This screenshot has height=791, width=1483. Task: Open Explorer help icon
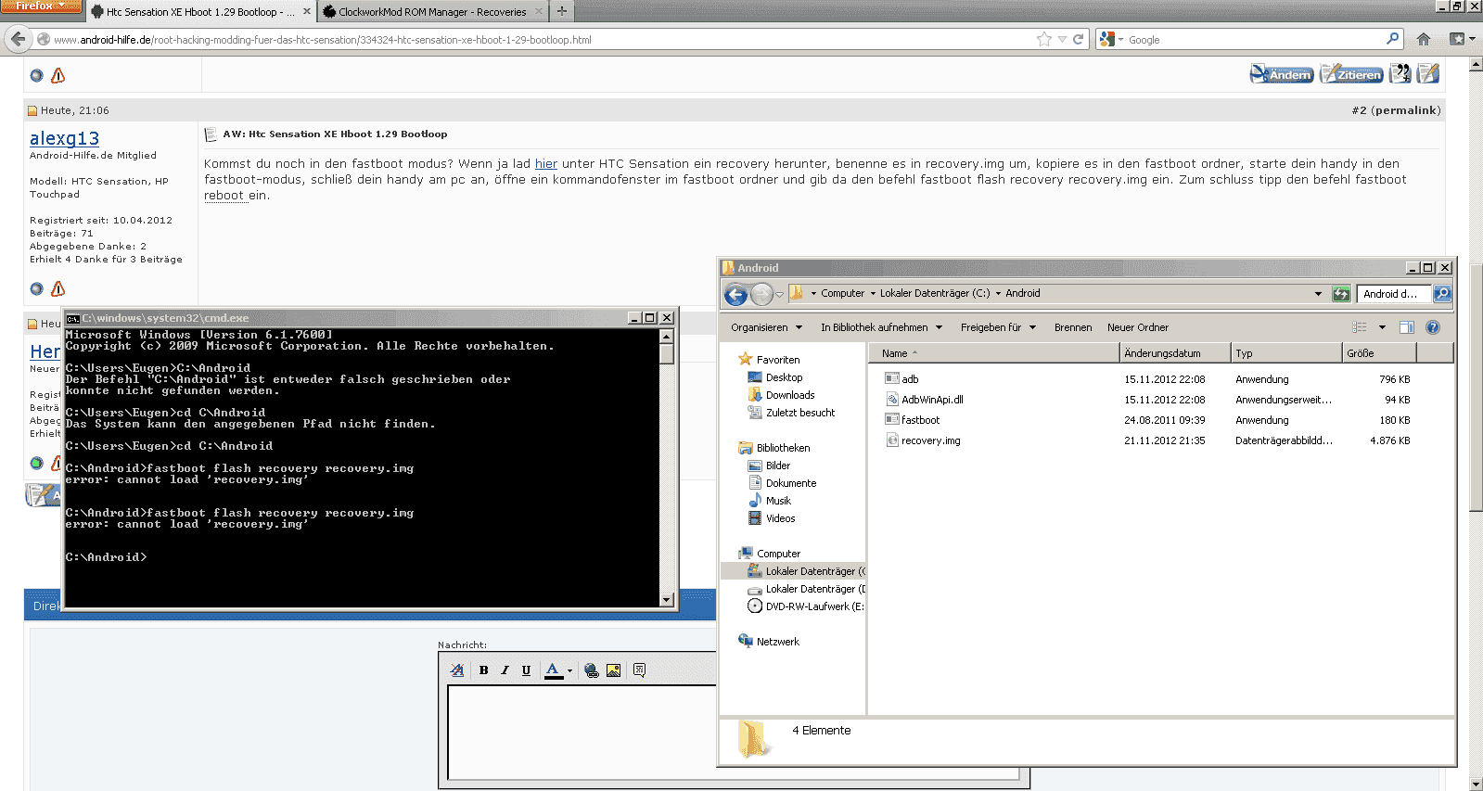[x=1433, y=327]
